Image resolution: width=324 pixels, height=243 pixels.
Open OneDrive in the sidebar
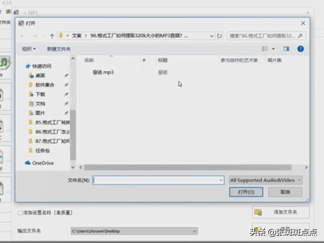pyautogui.click(x=43, y=163)
